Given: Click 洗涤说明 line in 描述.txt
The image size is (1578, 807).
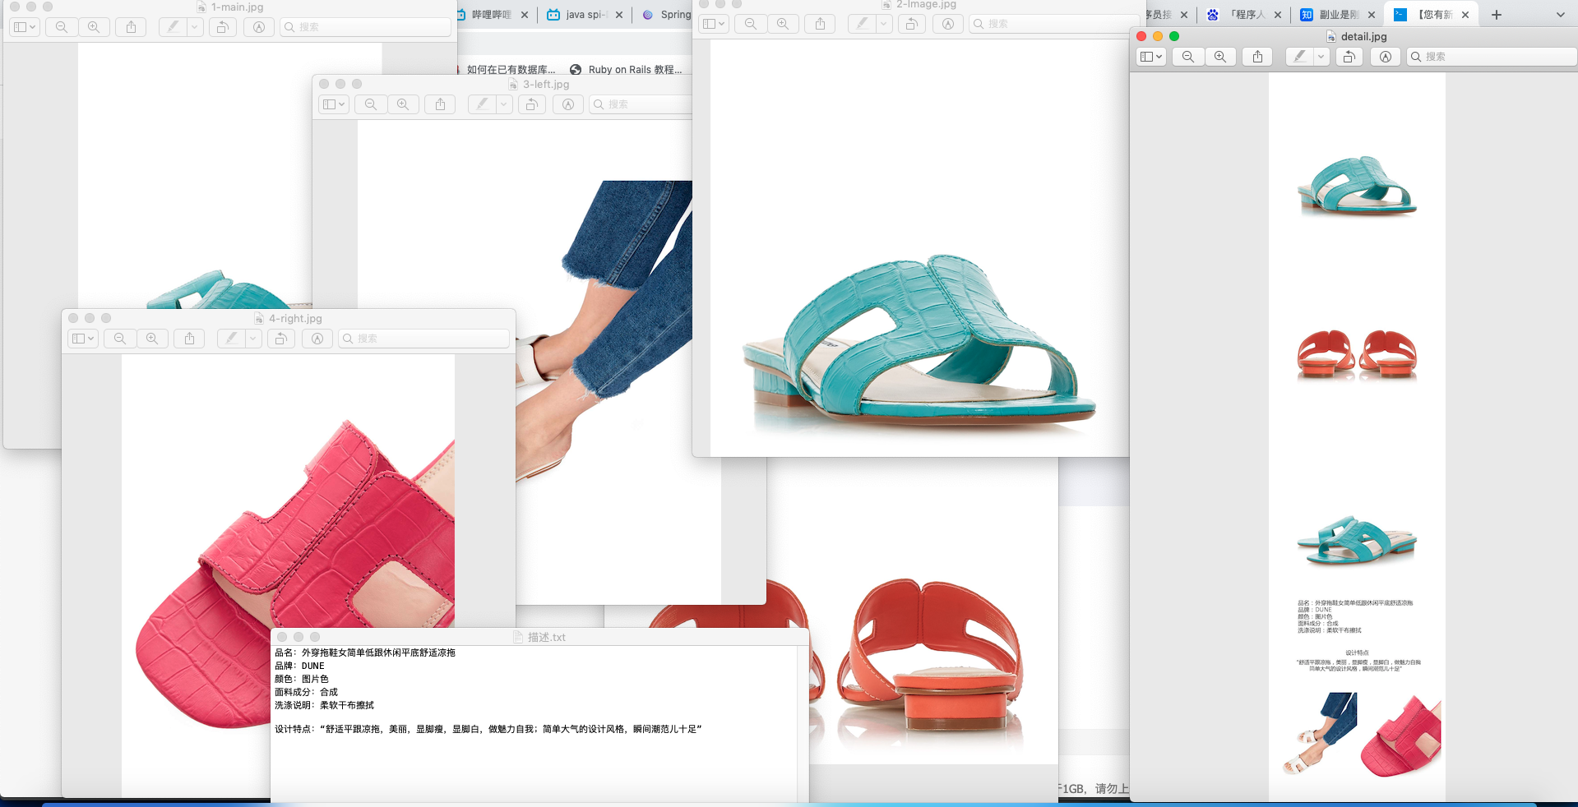Looking at the screenshot, I should (x=324, y=705).
